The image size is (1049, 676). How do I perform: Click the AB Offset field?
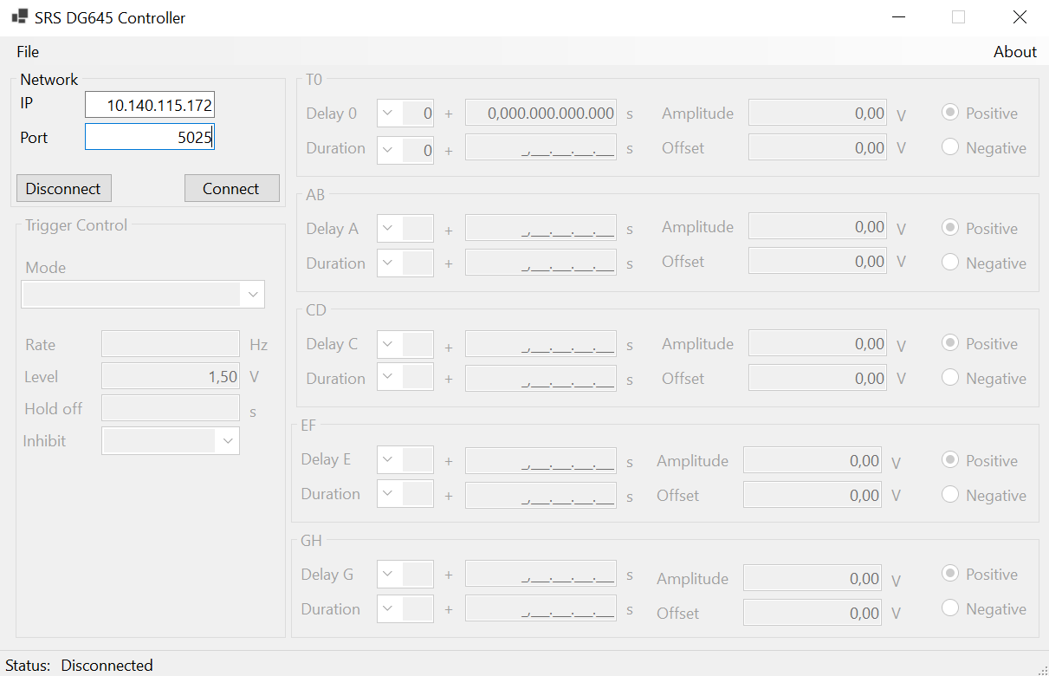(818, 261)
